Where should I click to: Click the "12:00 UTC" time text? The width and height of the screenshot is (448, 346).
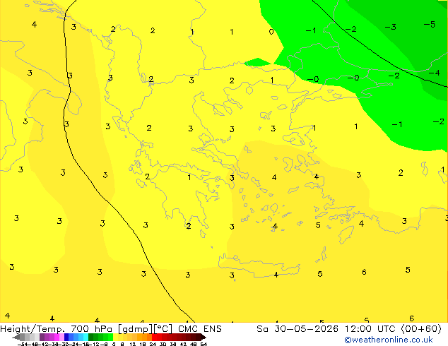(370, 329)
